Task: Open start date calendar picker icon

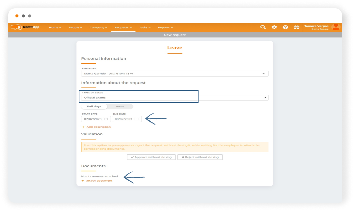Action: 106,119
